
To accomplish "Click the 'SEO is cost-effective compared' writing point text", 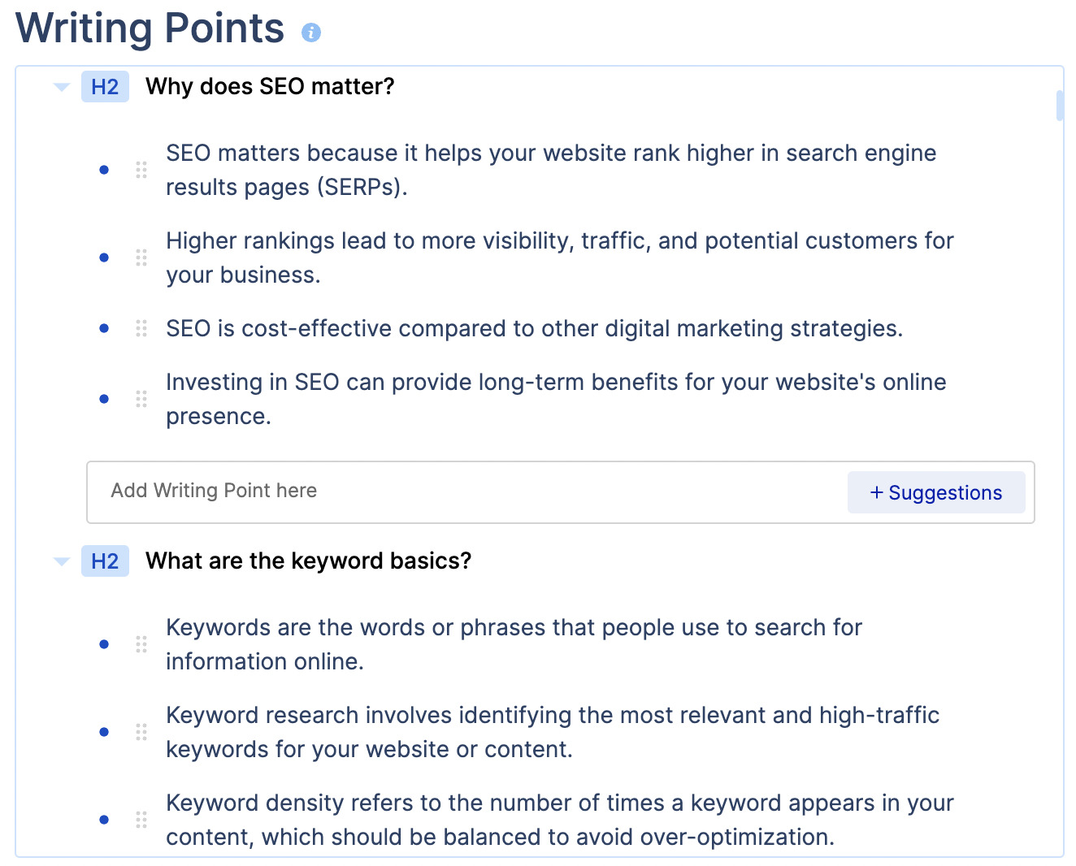I will click(x=534, y=328).
